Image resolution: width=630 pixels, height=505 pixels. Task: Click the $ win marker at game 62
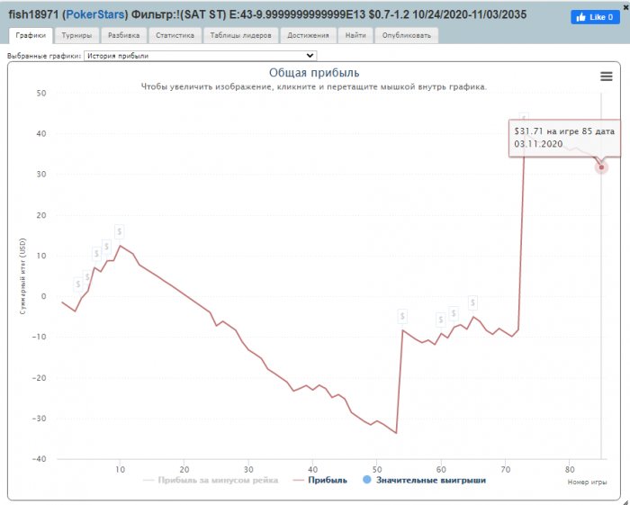pos(454,313)
